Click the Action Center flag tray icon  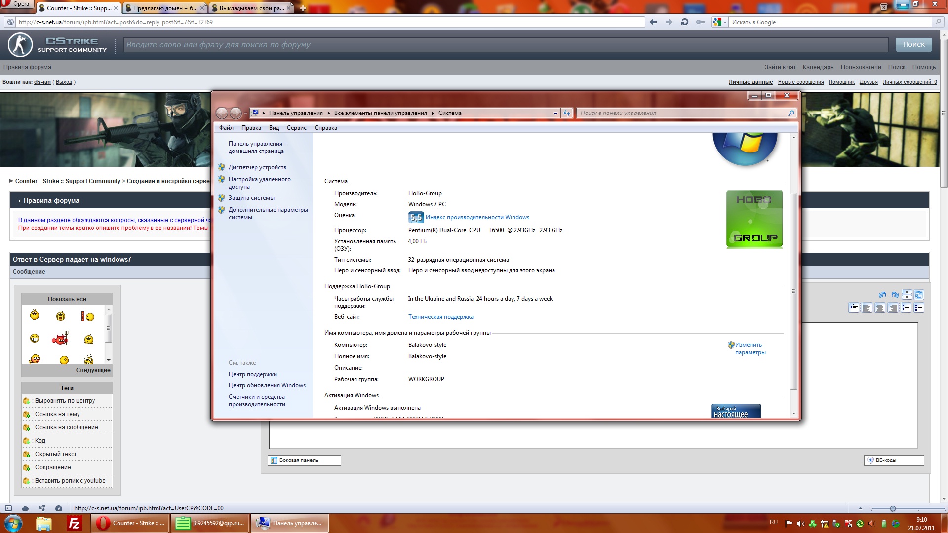click(x=789, y=524)
